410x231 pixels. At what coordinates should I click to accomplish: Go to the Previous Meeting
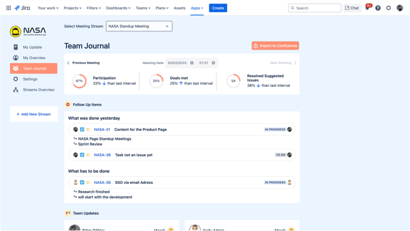(83, 63)
